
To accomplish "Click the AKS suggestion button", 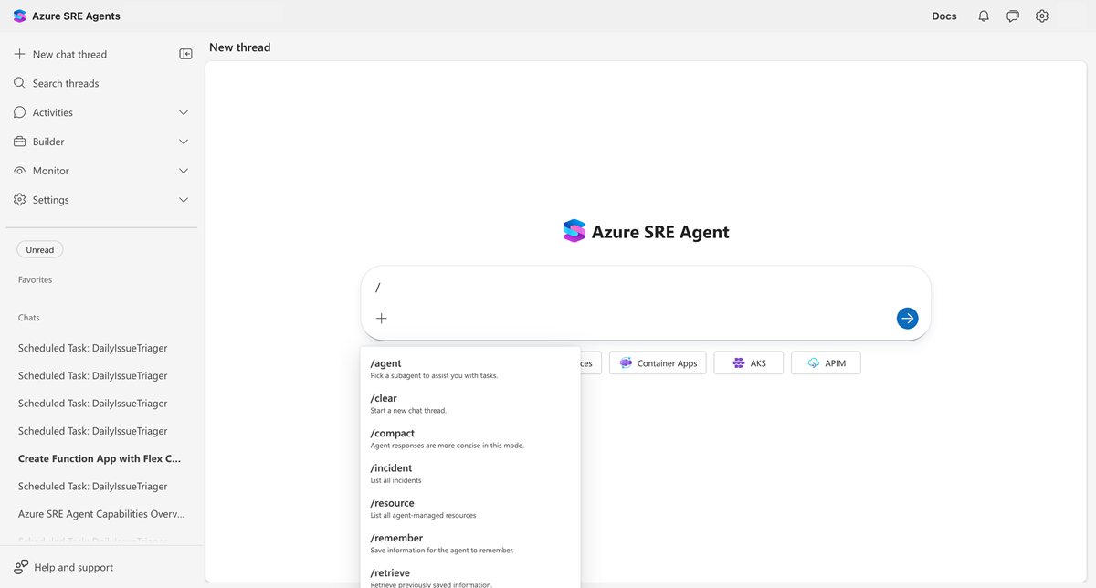I will [x=748, y=363].
